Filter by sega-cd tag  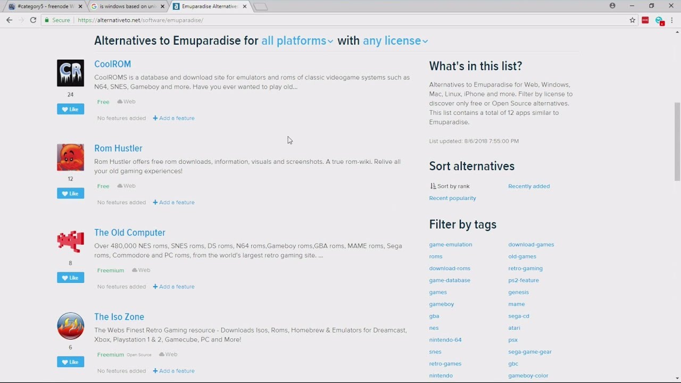click(x=518, y=316)
